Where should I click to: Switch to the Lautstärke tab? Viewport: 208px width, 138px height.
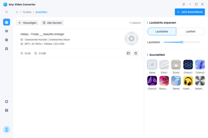(x=162, y=31)
